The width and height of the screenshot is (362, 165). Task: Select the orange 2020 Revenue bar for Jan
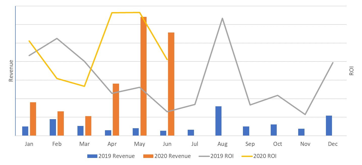(33, 119)
